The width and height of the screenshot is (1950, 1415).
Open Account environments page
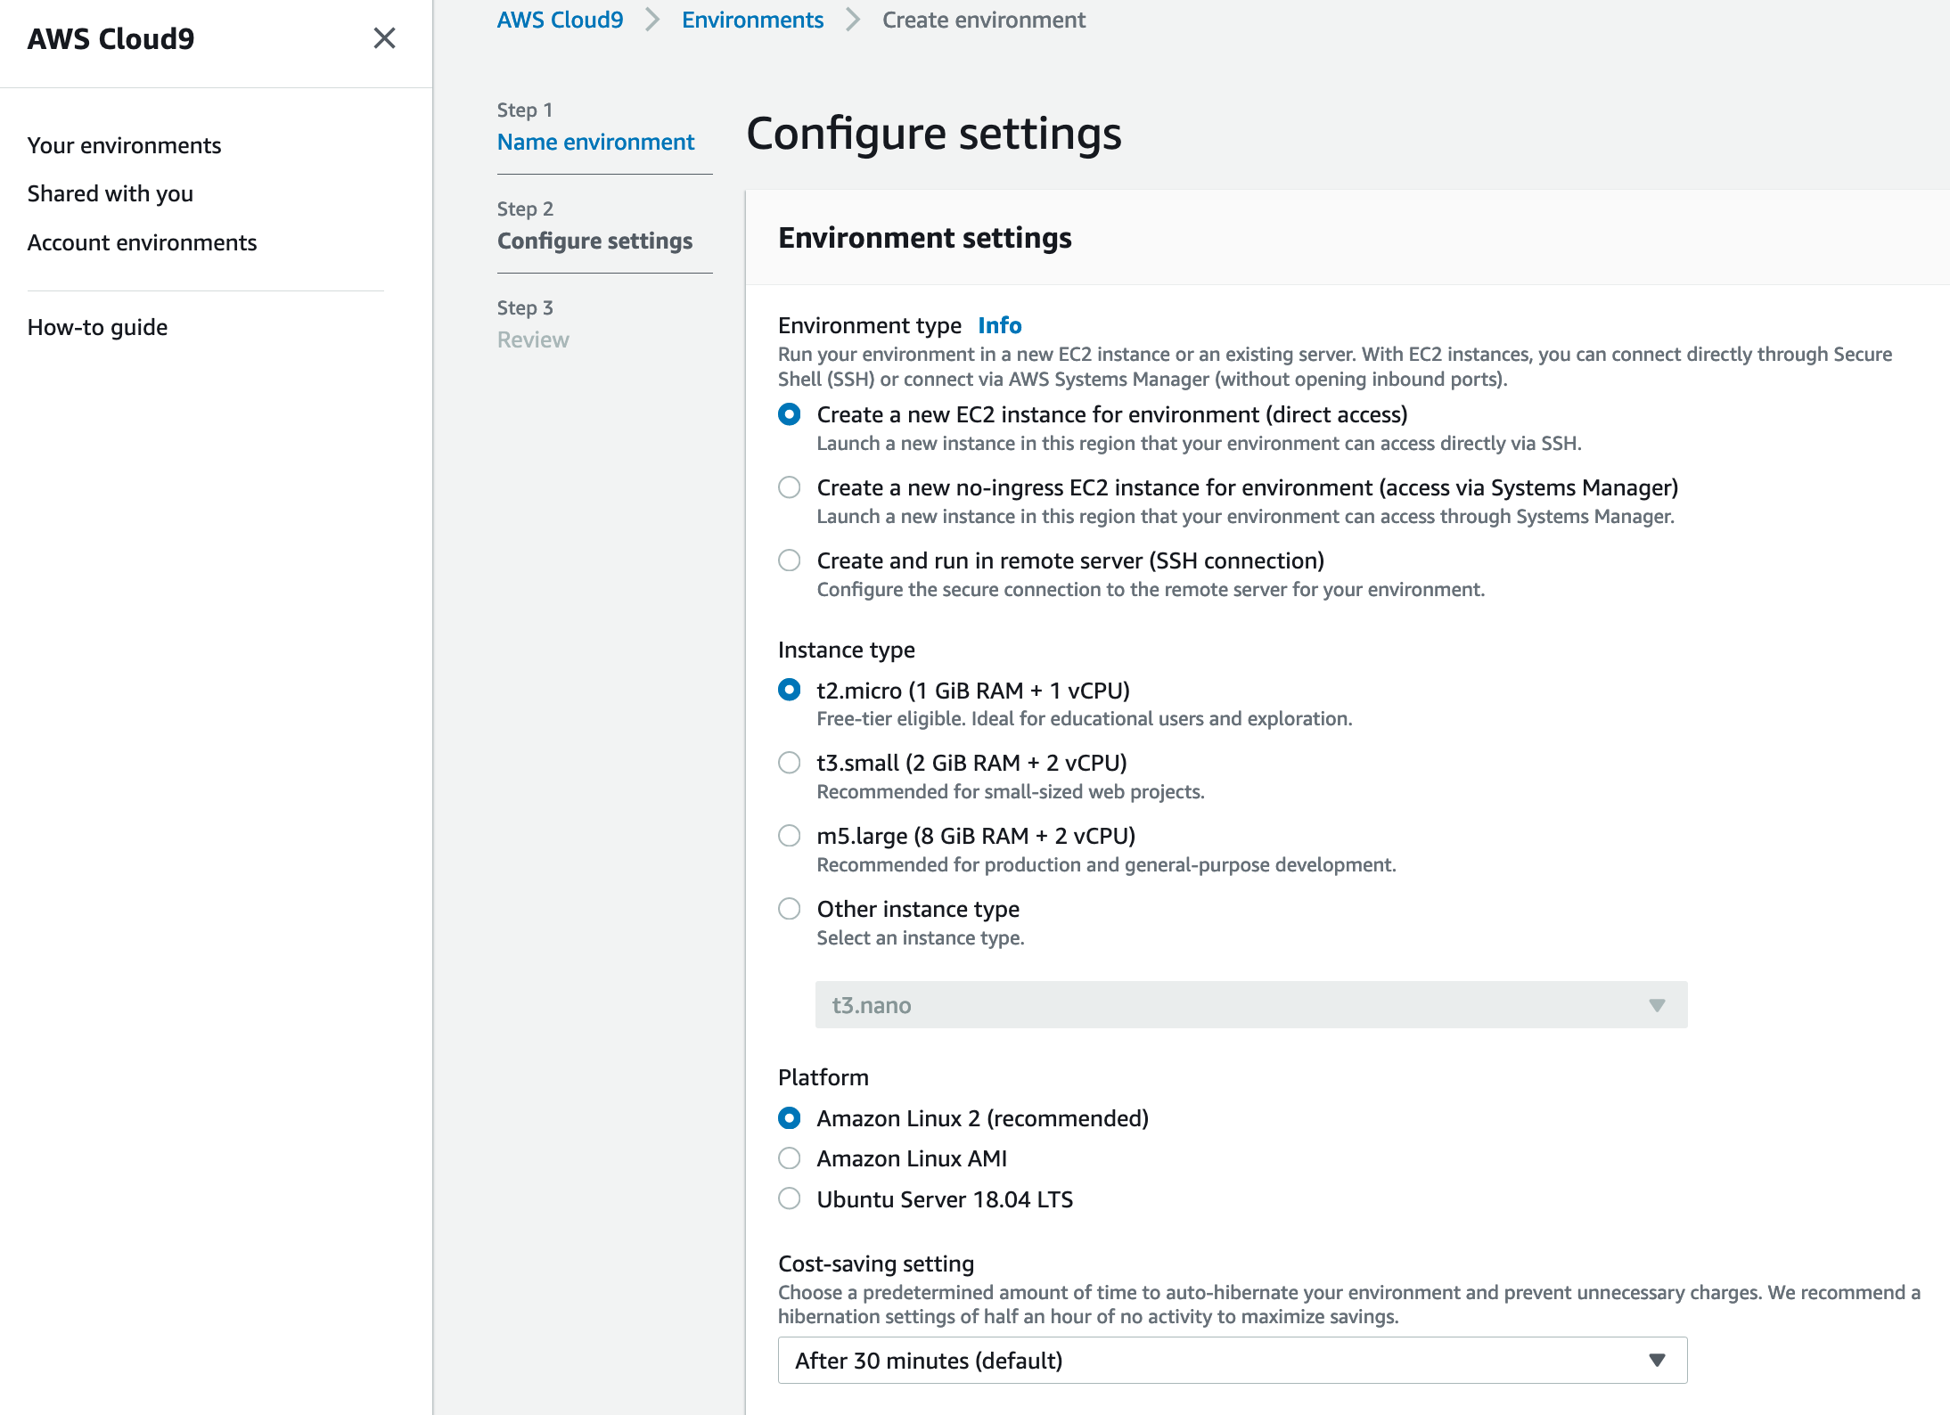coord(142,242)
